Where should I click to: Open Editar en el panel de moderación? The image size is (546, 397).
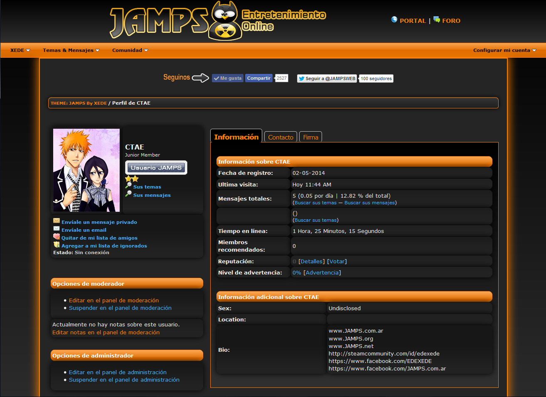coord(114,300)
